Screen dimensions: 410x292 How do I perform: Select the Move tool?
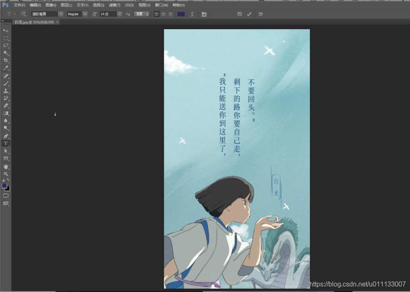click(6, 31)
